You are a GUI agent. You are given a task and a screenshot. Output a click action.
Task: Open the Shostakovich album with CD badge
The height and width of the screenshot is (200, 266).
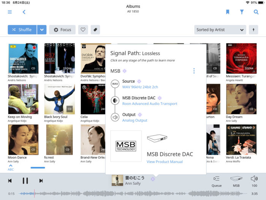23,58
